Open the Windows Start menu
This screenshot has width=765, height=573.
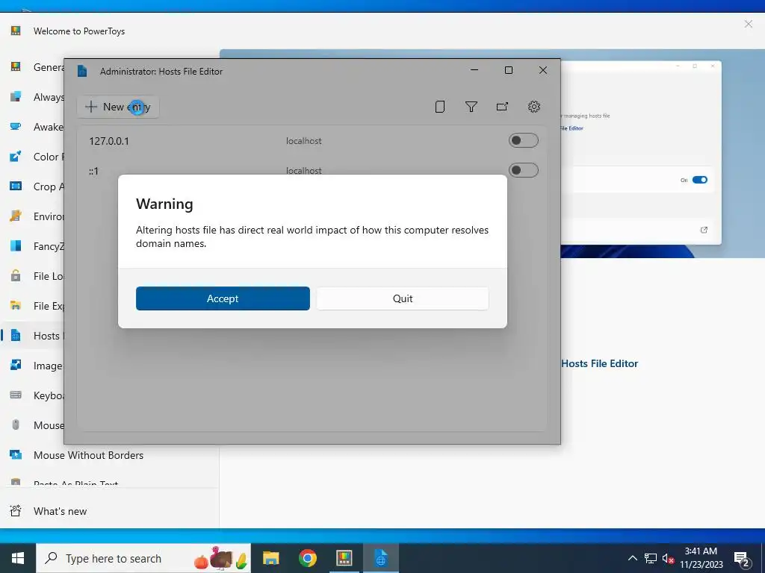pos(18,558)
